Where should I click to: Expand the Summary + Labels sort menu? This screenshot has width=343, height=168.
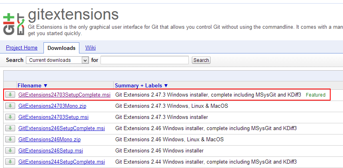tap(142, 85)
